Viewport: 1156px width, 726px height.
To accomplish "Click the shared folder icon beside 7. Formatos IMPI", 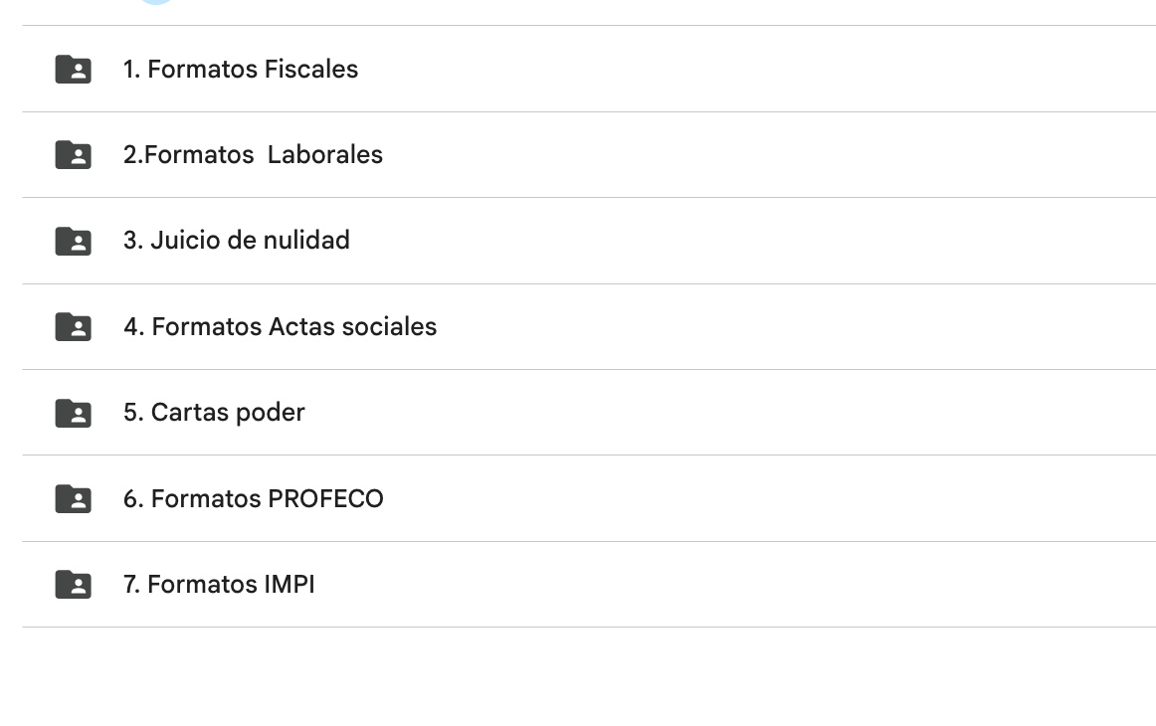I will click(x=73, y=584).
